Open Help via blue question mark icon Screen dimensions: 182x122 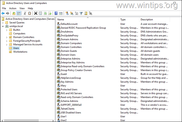coord(56,13)
